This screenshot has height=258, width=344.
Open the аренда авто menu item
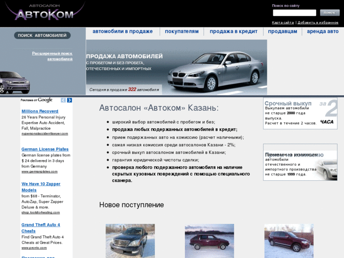pos(323,31)
